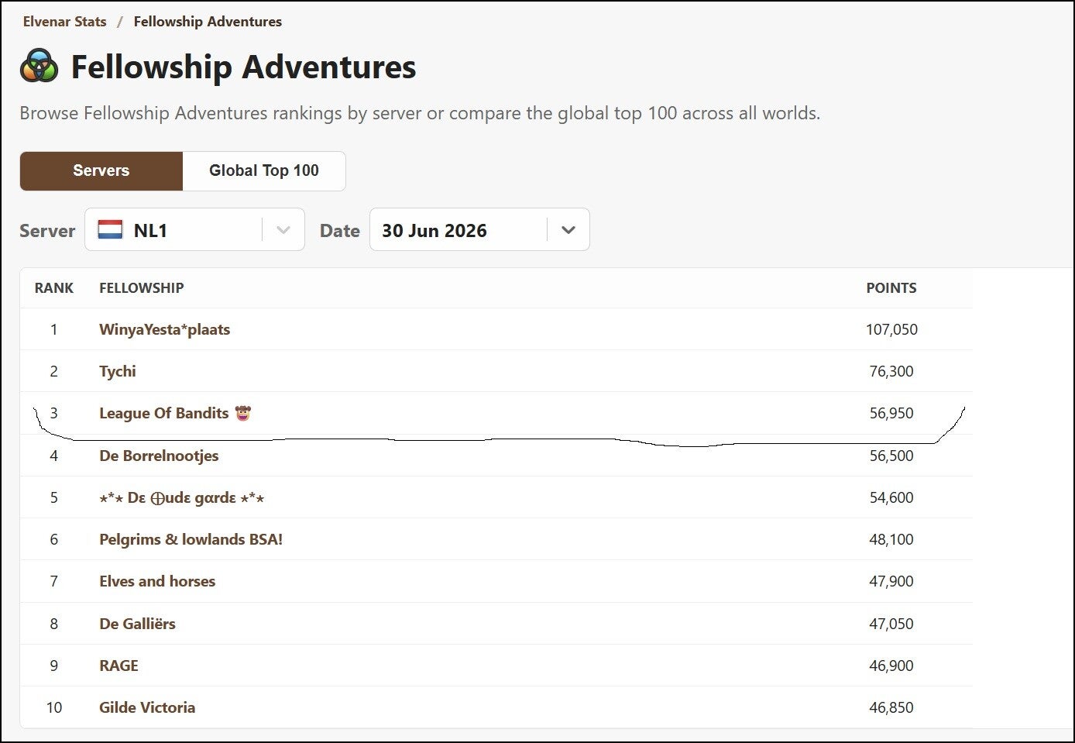Open the RAGE fellowship entry
The height and width of the screenshot is (743, 1075).
click(x=118, y=666)
